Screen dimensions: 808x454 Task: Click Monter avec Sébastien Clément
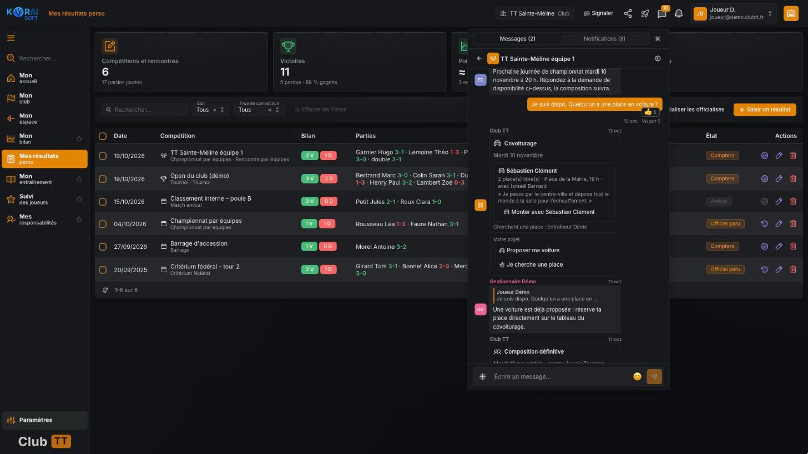(549, 212)
